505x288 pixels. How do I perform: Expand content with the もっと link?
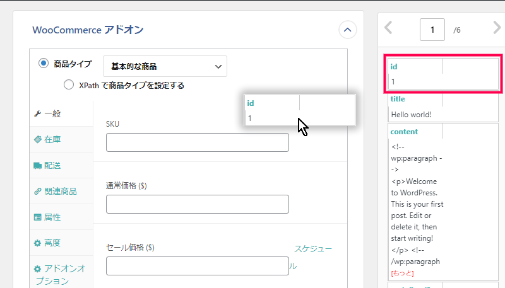[x=402, y=274]
